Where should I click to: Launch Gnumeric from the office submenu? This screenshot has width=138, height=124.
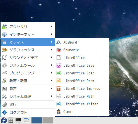pos(82,50)
